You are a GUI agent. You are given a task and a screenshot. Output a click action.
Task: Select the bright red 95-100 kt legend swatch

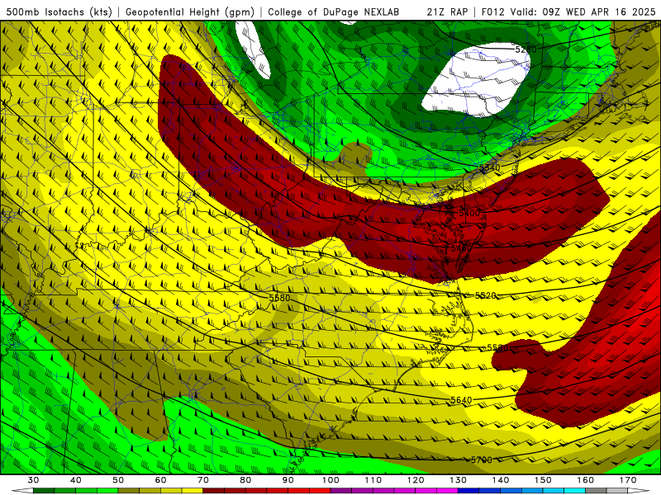tap(320, 491)
